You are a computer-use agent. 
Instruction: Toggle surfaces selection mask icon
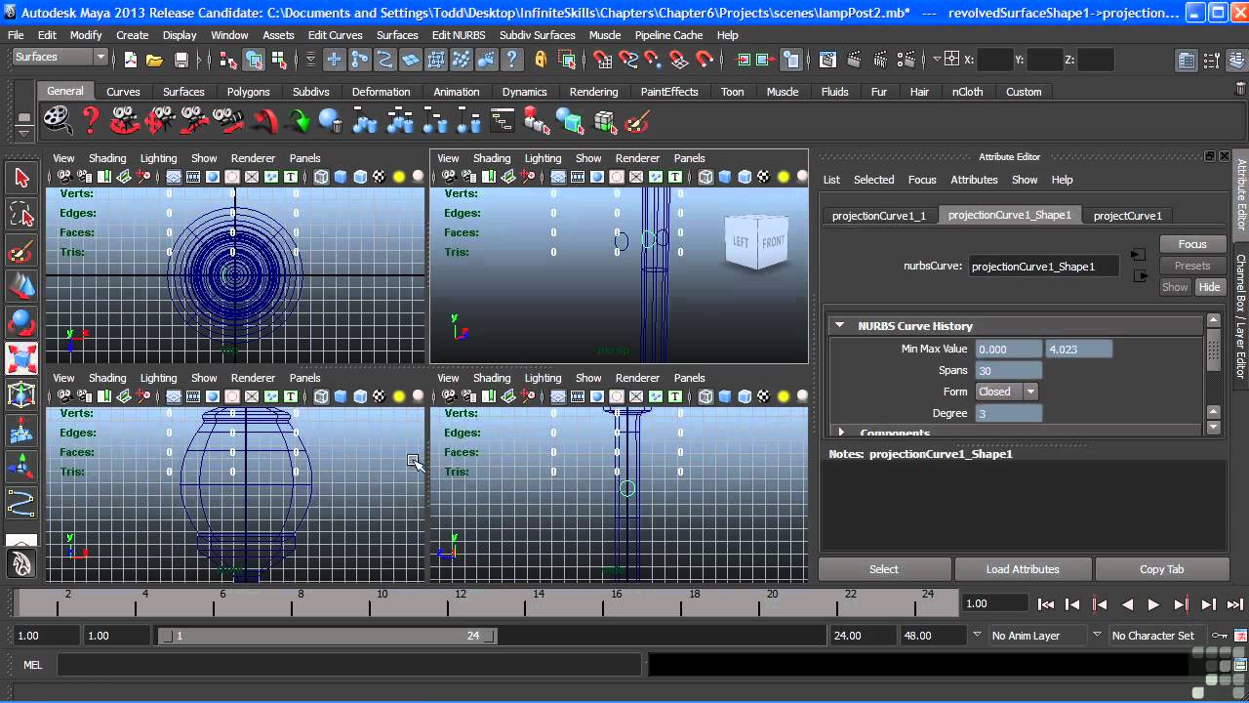[x=411, y=60]
